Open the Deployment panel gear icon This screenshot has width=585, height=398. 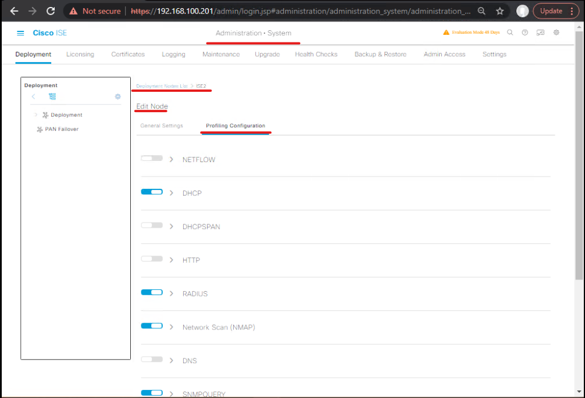118,96
